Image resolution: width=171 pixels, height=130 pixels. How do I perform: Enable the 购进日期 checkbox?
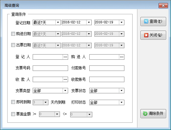13,34
